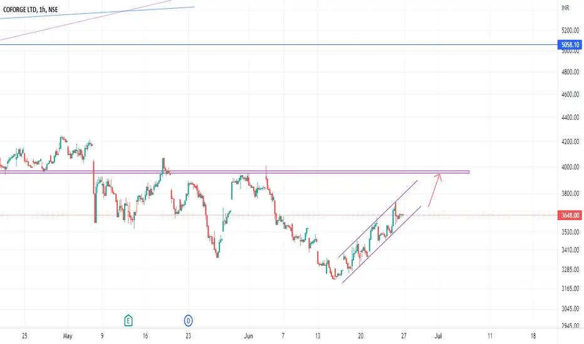The image size is (584, 344).
Task: Click the 4600.00 price axis label
Action: [570, 94]
